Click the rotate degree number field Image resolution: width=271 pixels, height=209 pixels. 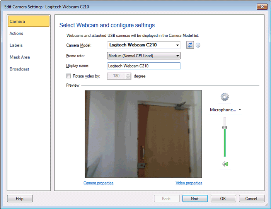(116, 76)
